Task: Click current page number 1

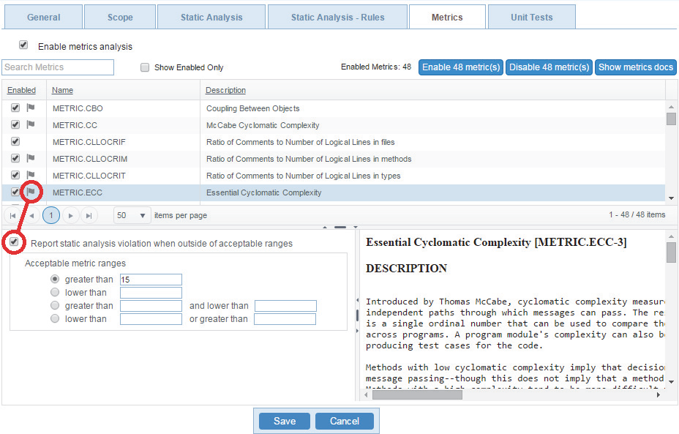Action: pos(51,215)
